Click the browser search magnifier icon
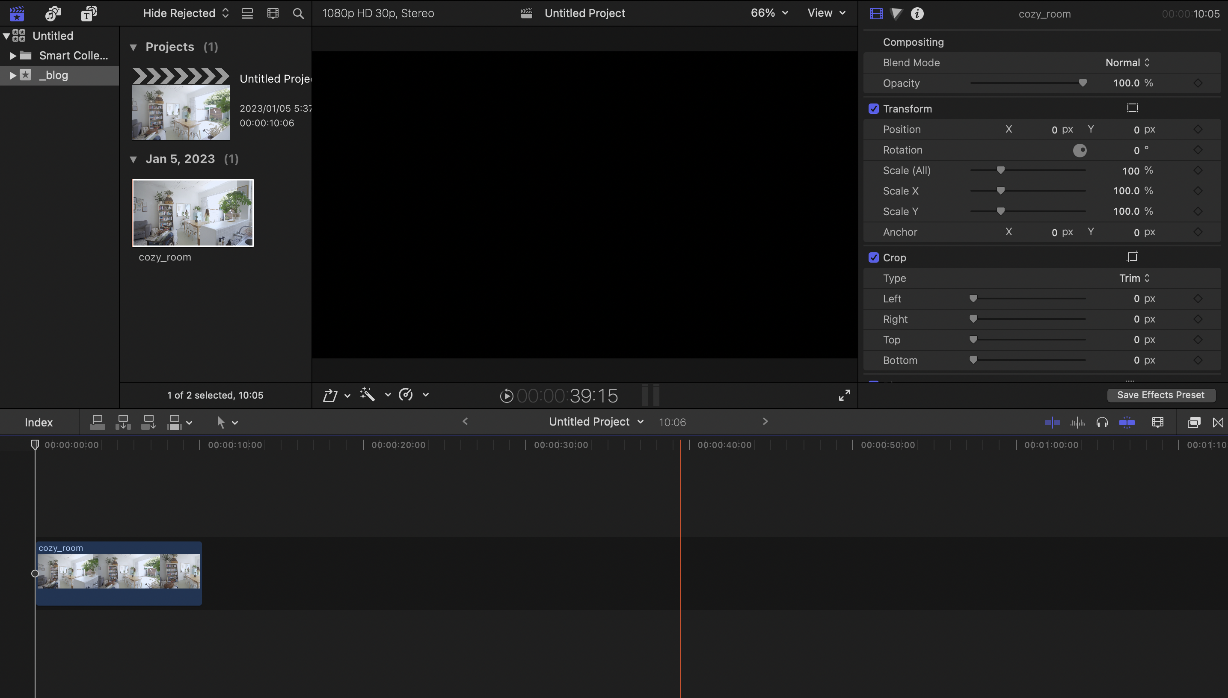 [x=298, y=13]
